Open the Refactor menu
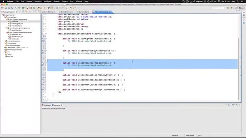Screen dimensions: 246x138 (38, 2)
